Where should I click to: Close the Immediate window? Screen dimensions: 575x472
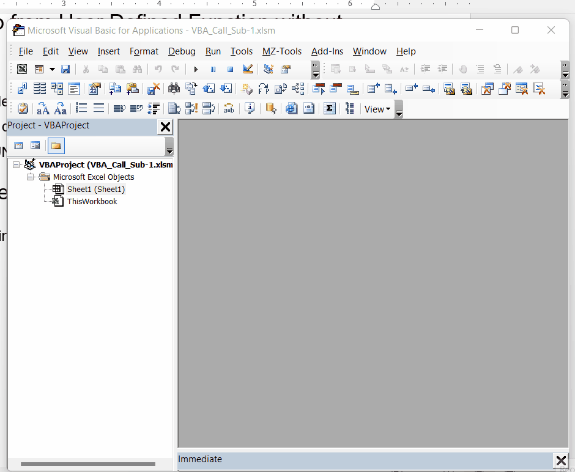[x=561, y=460]
